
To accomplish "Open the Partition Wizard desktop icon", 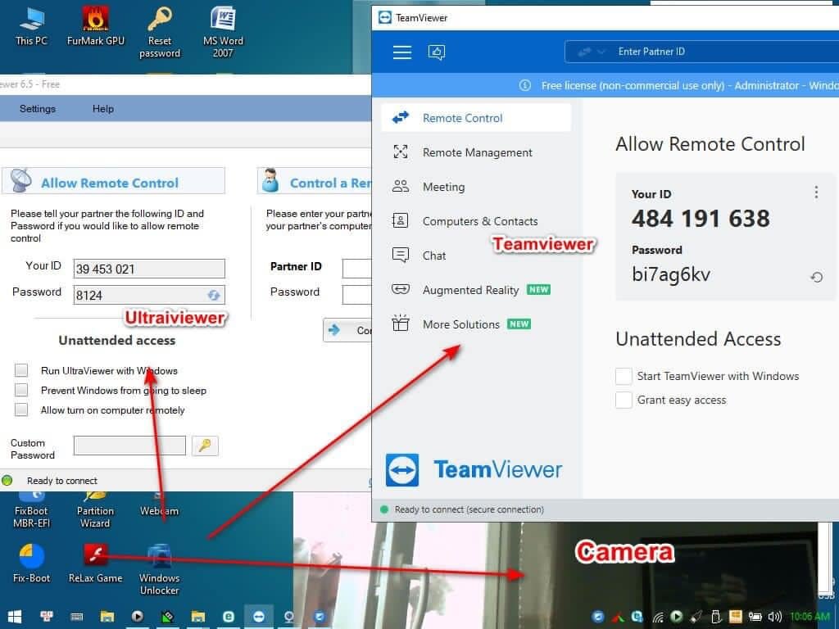I will [95, 509].
